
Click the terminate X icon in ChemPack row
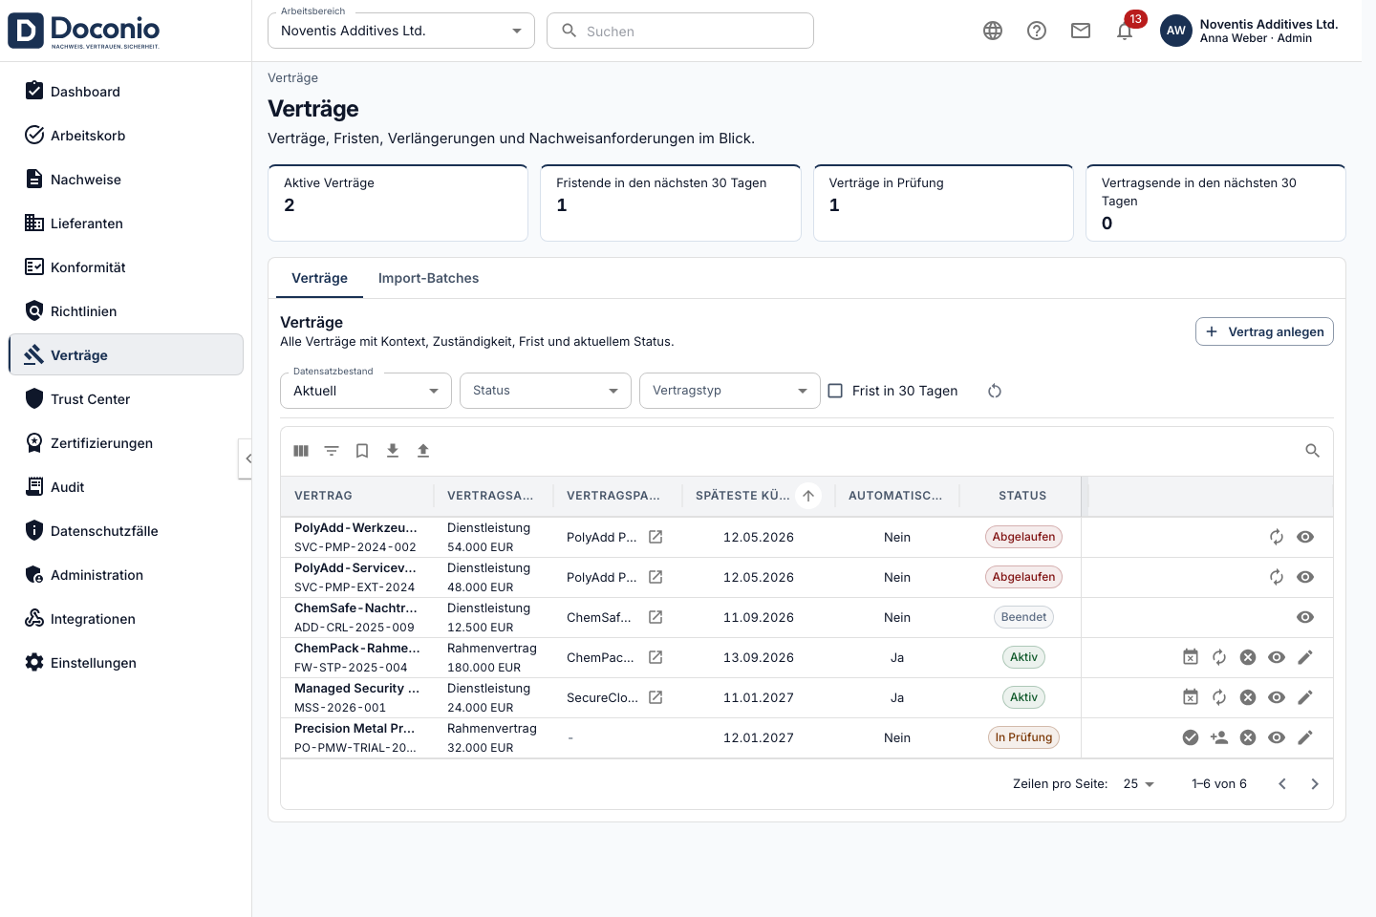click(1248, 657)
